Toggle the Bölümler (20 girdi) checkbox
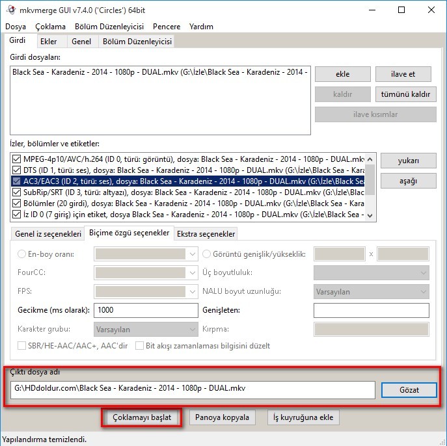 tap(17, 203)
